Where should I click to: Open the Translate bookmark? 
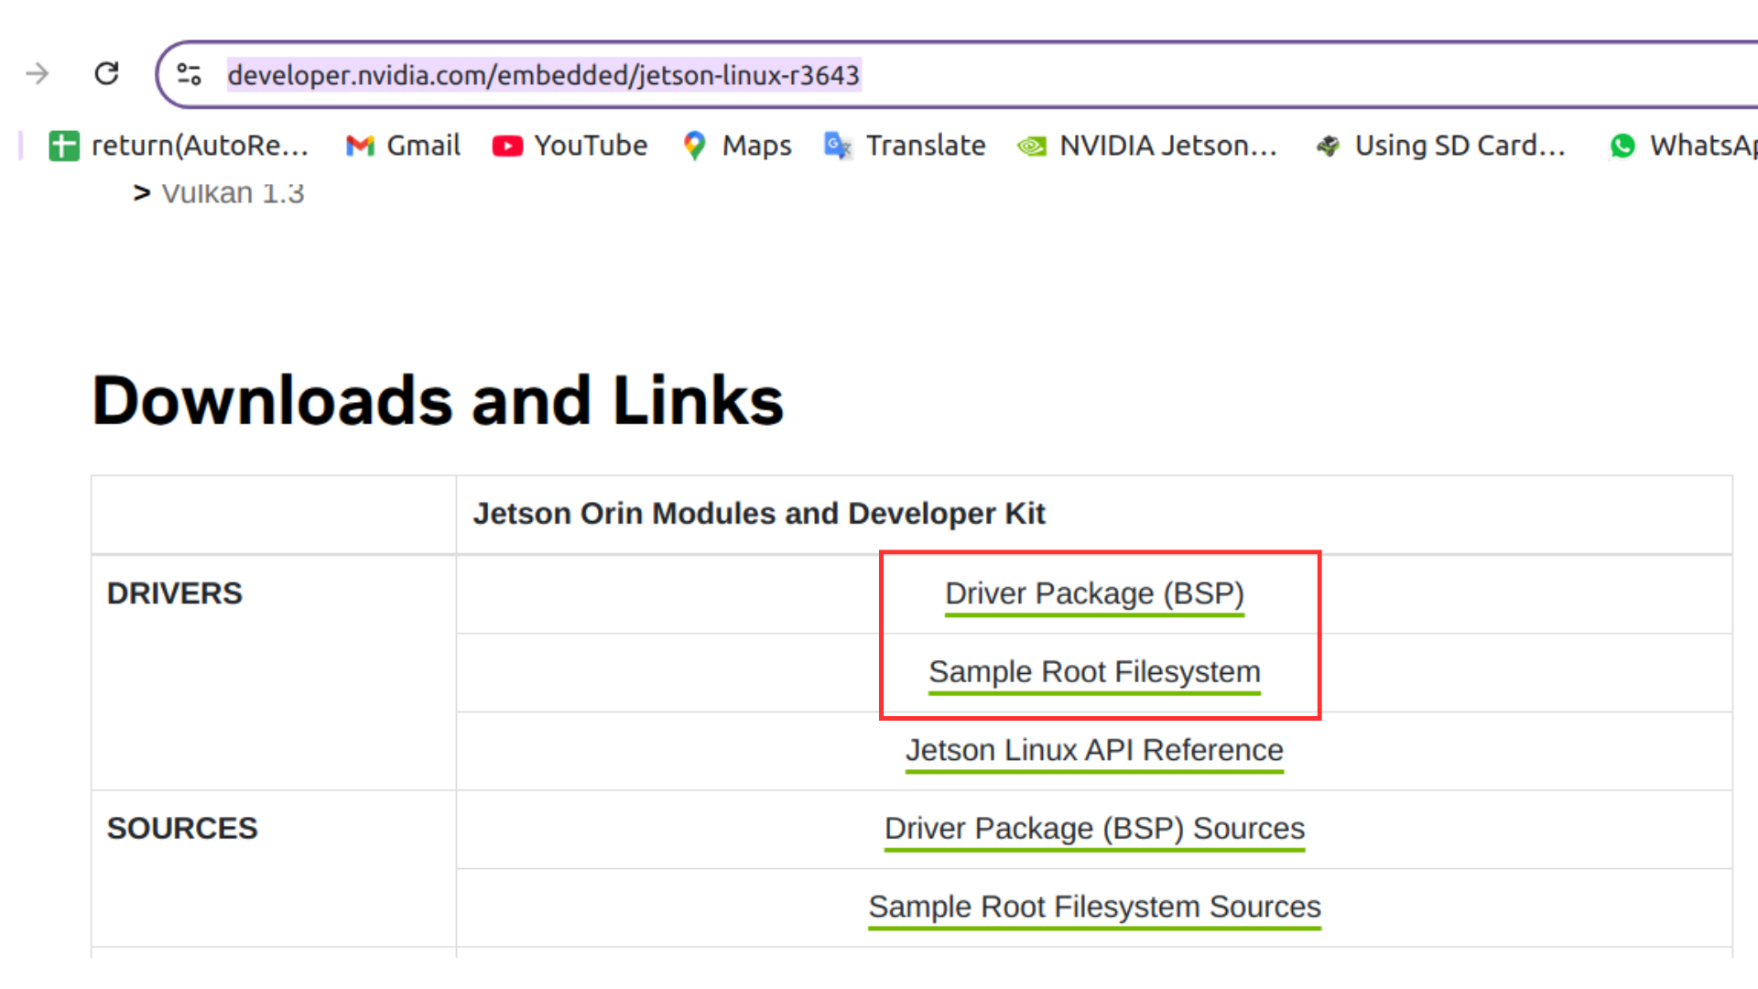point(905,146)
